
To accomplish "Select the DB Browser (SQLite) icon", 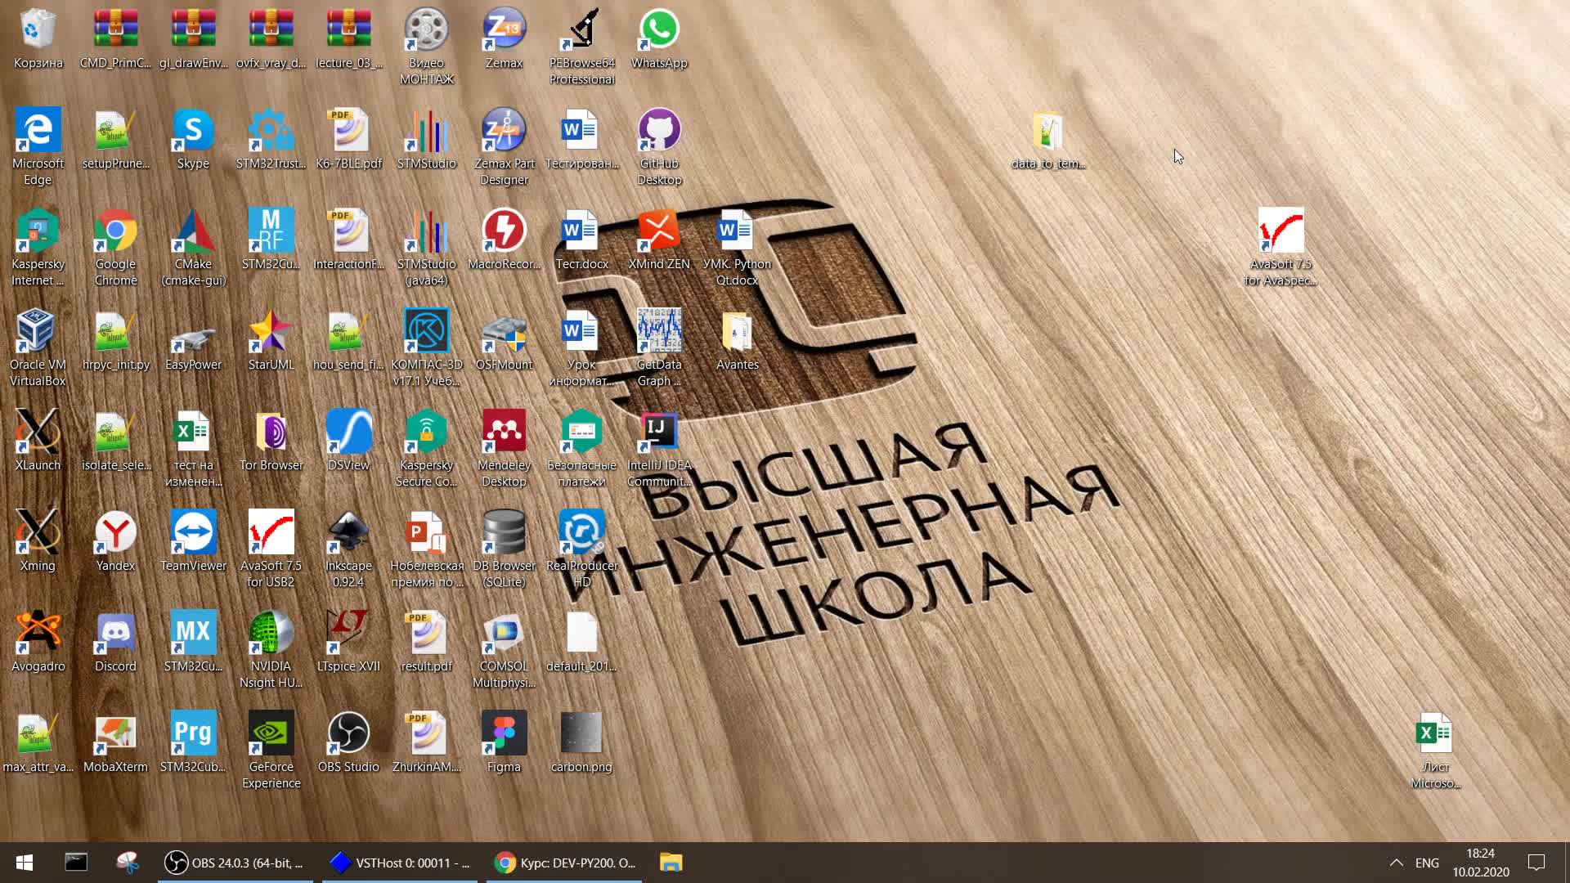I will click(x=504, y=549).
